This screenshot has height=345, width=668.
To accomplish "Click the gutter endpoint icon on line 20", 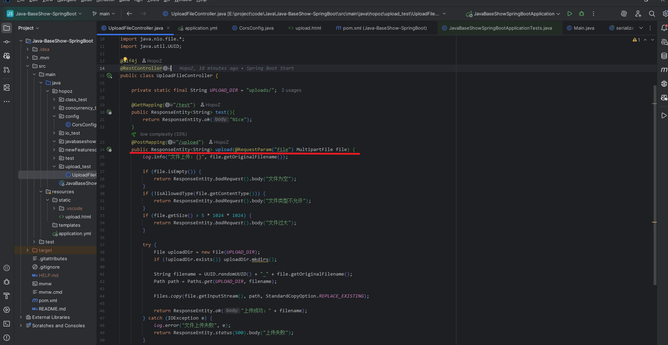I will coord(109,112).
